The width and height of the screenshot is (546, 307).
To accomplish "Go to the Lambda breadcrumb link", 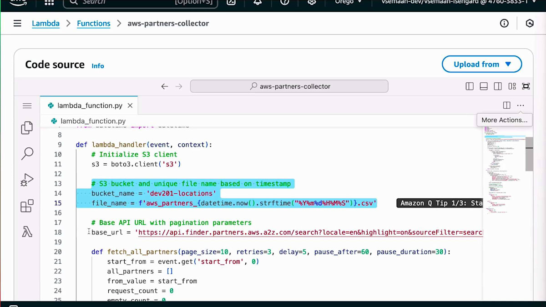I will 45,23.
